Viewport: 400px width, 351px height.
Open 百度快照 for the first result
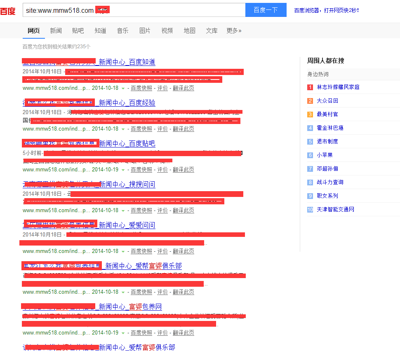pos(141,88)
